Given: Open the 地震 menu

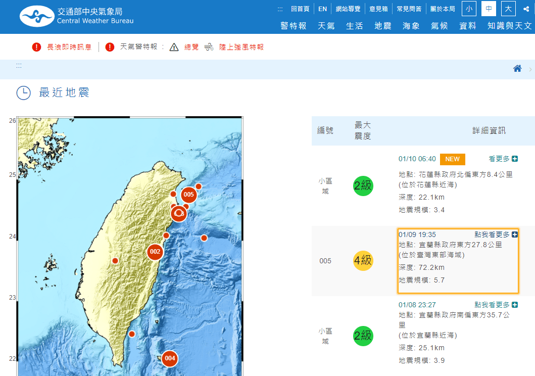Looking at the screenshot, I should click(383, 26).
